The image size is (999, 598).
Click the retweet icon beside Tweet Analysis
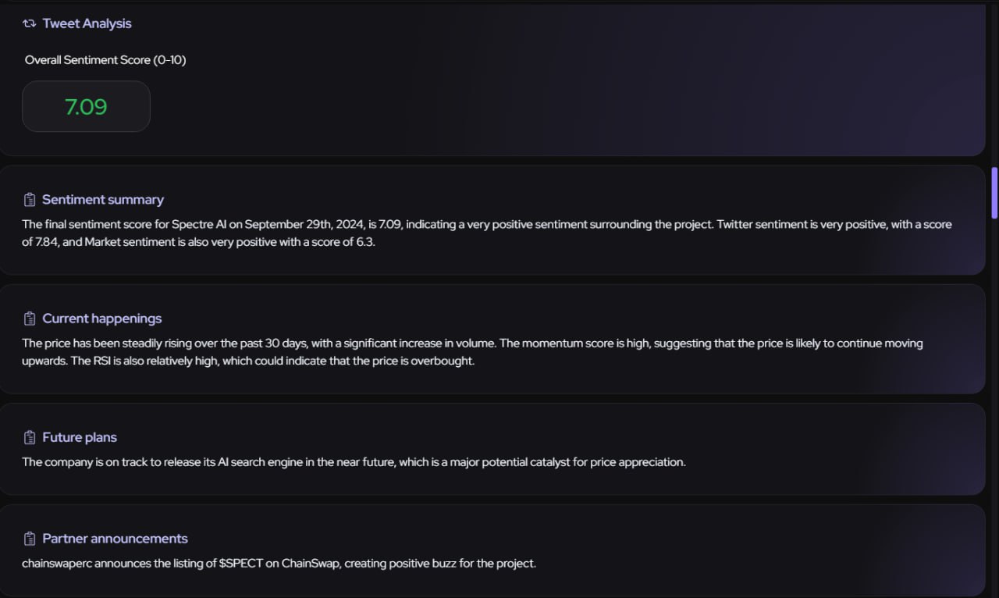click(30, 23)
